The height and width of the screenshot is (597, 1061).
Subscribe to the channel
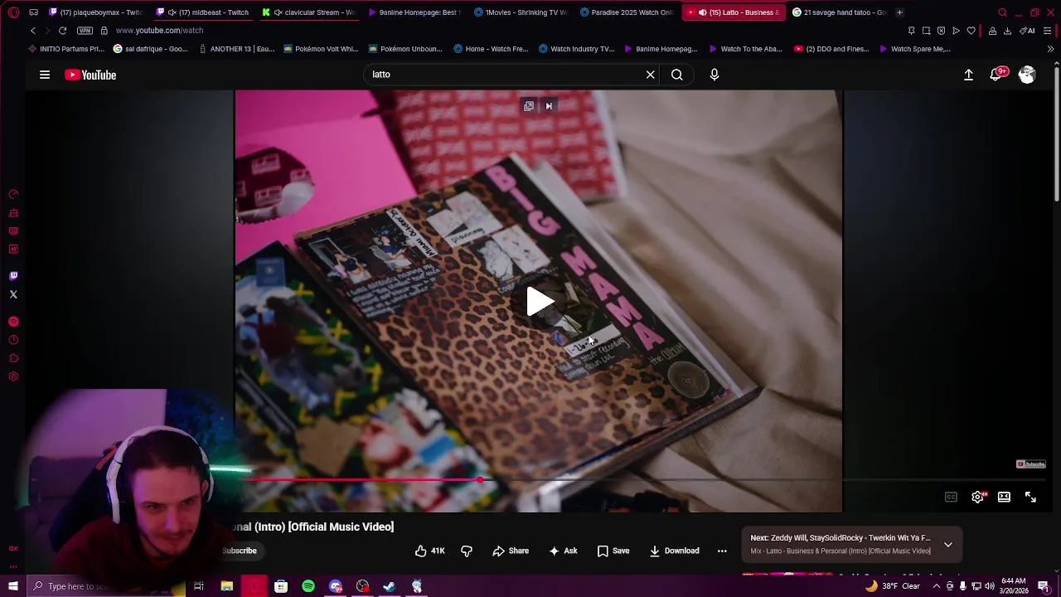click(x=240, y=551)
